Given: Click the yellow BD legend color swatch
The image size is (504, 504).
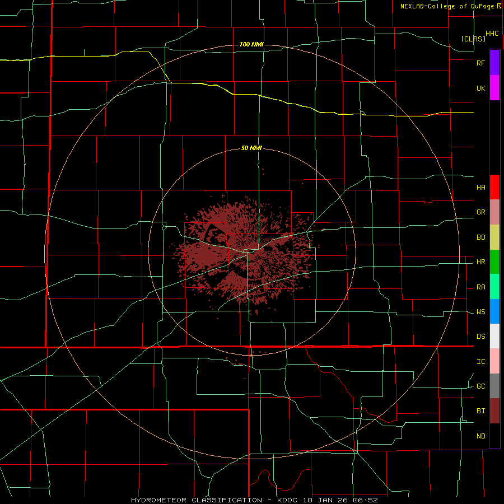Looking at the screenshot, I should pos(494,237).
